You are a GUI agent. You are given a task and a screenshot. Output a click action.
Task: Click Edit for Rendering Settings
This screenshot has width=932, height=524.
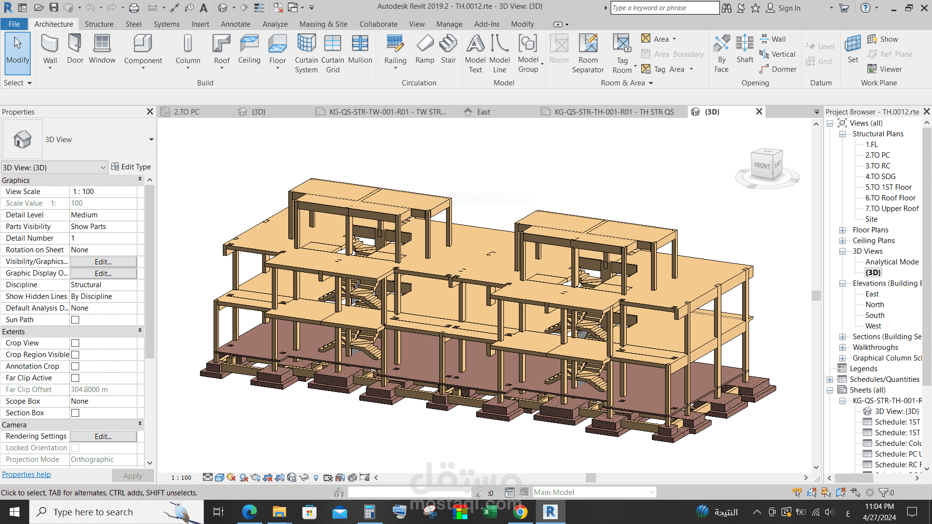[103, 436]
